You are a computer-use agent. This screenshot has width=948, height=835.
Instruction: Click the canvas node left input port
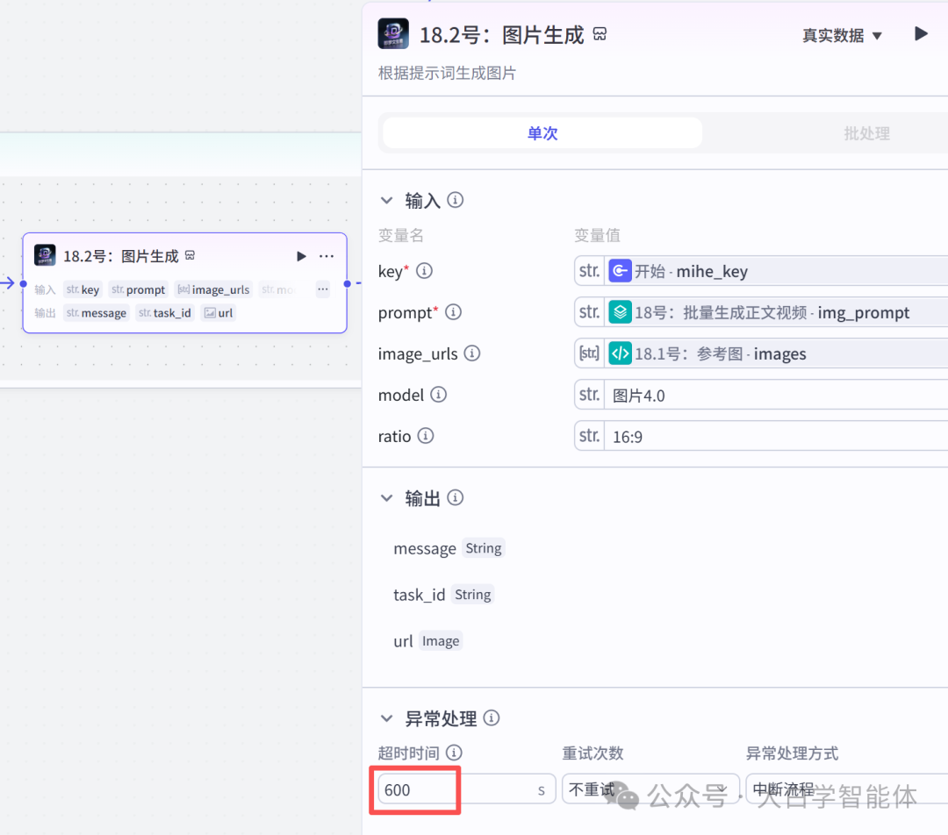(x=24, y=283)
